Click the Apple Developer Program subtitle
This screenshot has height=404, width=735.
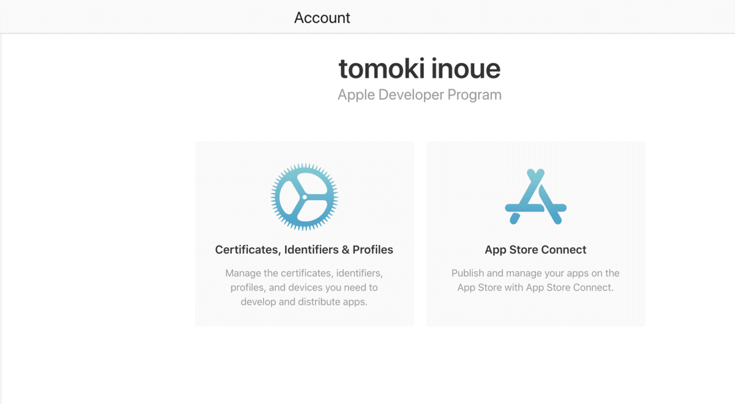[420, 95]
